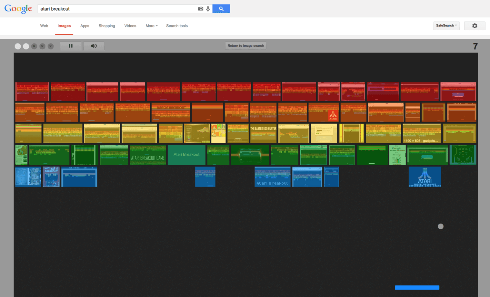Switch to the Web tab
The image size is (490, 297).
pyautogui.click(x=44, y=26)
